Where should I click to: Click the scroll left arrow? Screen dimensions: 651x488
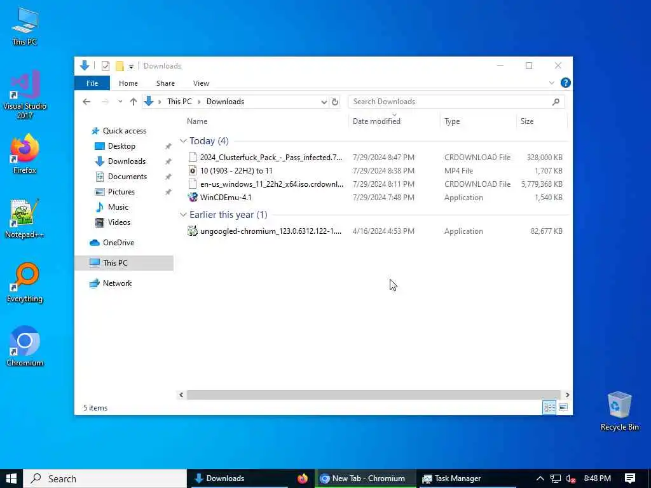(x=181, y=395)
